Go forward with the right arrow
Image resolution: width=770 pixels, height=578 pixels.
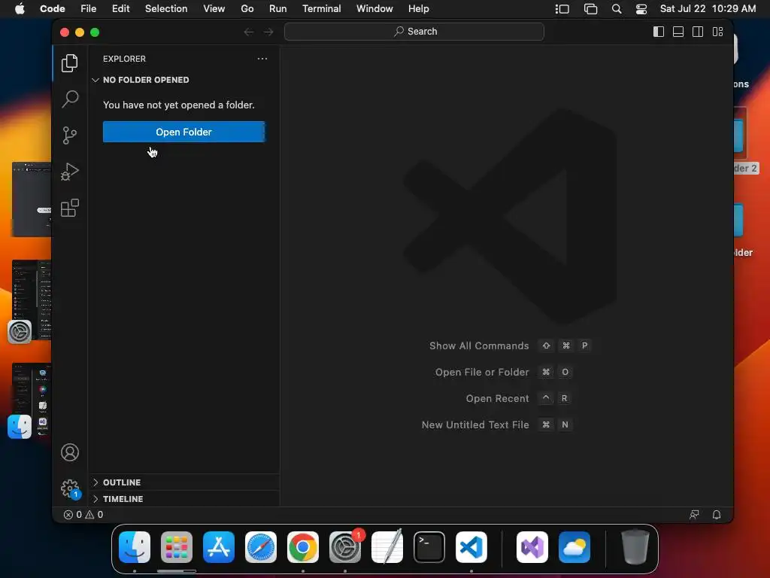point(268,32)
